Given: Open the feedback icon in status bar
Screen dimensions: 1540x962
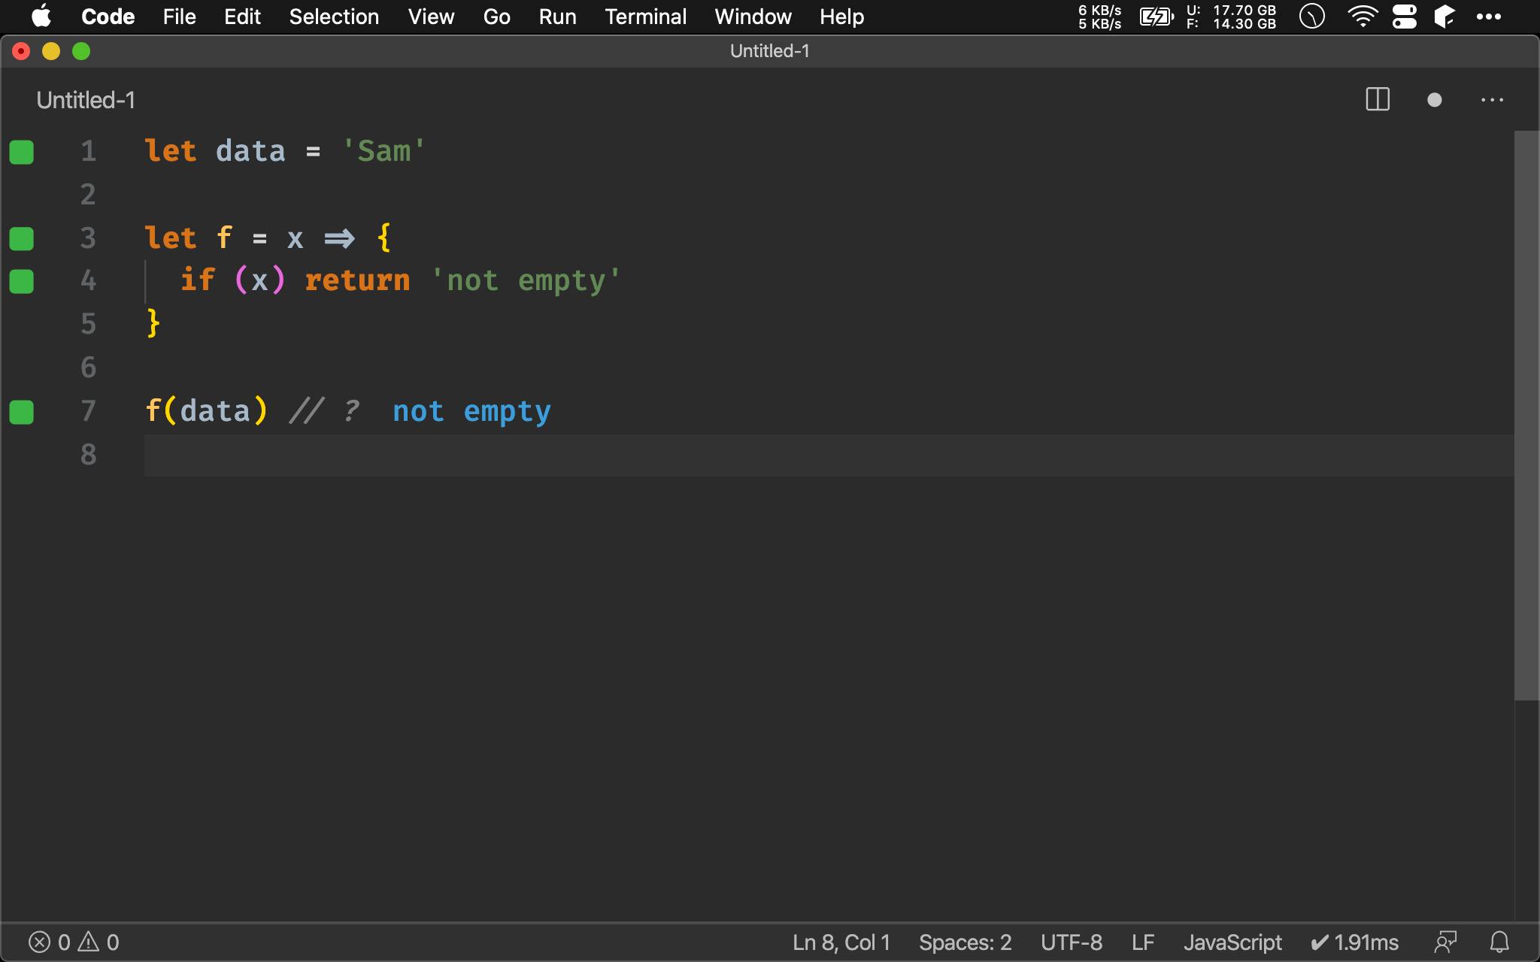Looking at the screenshot, I should point(1445,942).
